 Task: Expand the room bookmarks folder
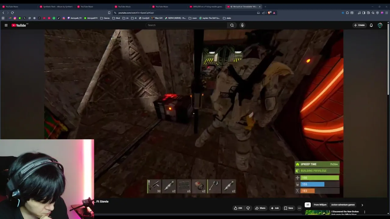pos(193,18)
